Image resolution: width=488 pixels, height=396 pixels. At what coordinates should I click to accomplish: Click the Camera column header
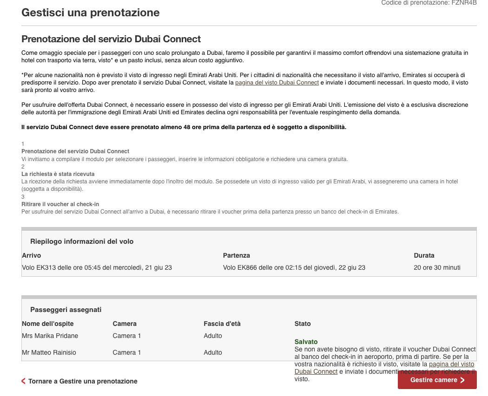(x=125, y=324)
